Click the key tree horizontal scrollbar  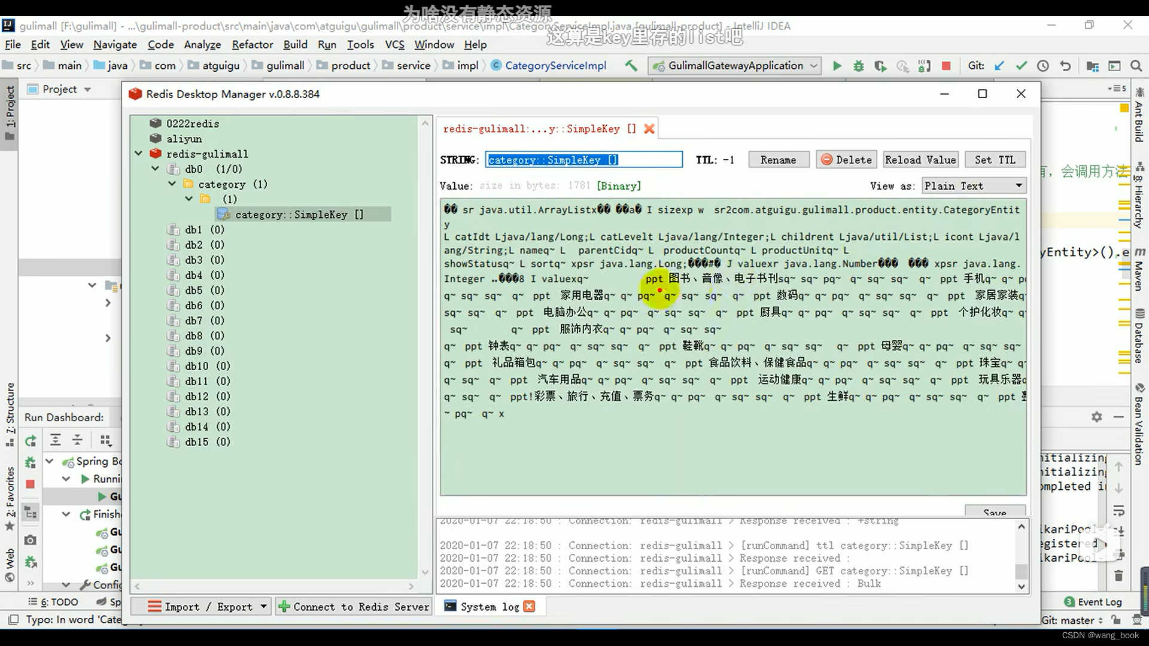pyautogui.click(x=275, y=586)
